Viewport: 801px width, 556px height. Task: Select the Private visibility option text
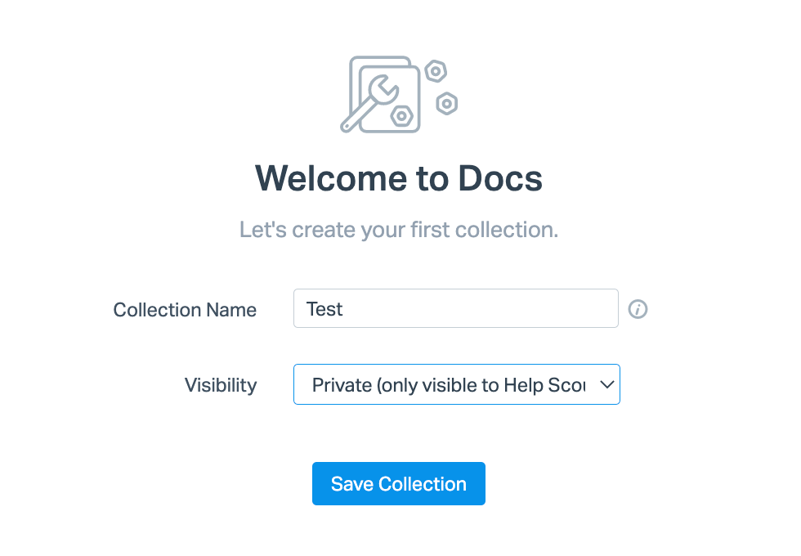pyautogui.click(x=449, y=385)
